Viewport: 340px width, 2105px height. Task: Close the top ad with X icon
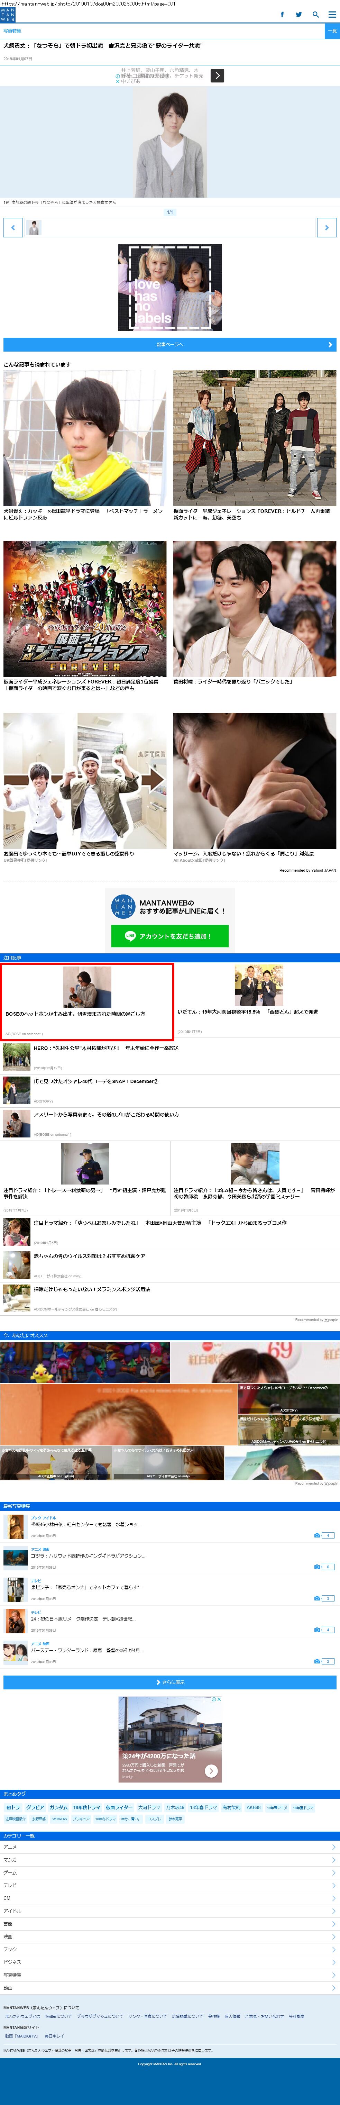118,82
